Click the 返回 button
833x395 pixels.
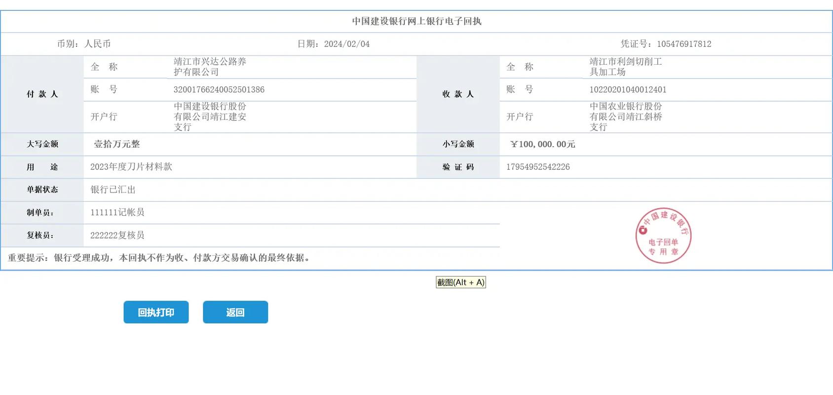pyautogui.click(x=235, y=312)
